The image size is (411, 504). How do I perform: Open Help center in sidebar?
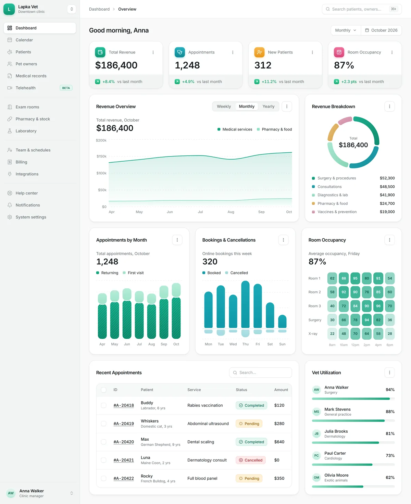pyautogui.click(x=40, y=193)
